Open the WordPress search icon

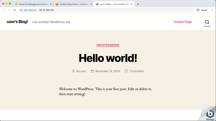click(x=207, y=22)
